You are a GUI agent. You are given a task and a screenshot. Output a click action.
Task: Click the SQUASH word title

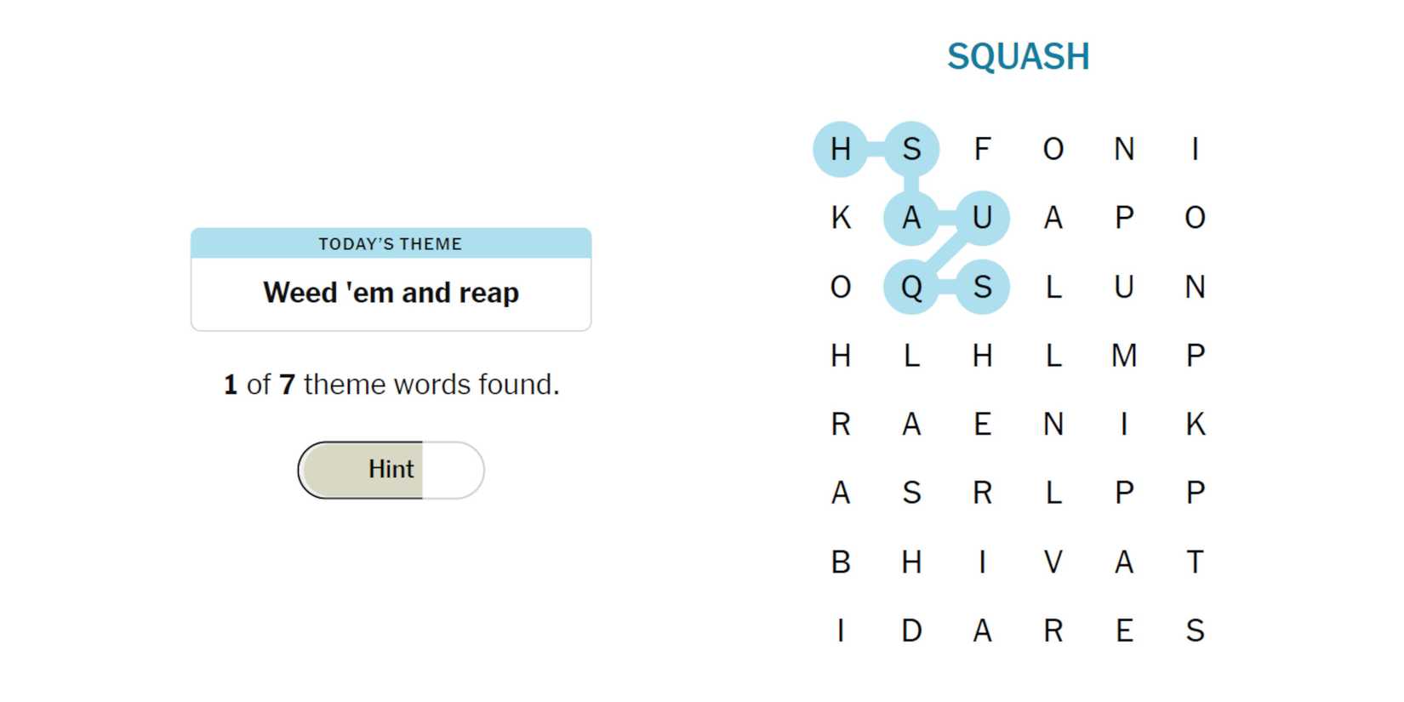tap(1018, 57)
